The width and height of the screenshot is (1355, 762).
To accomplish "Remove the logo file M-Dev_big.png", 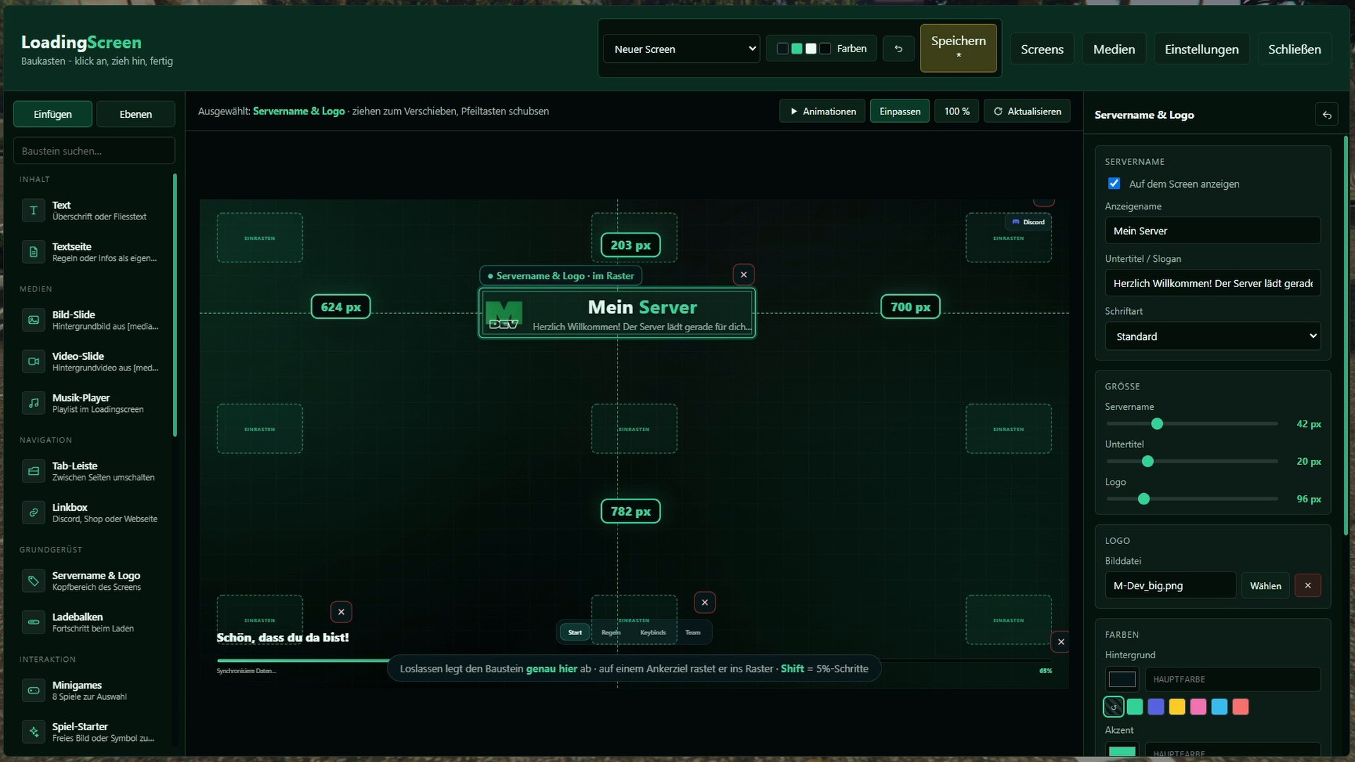I will coord(1308,586).
